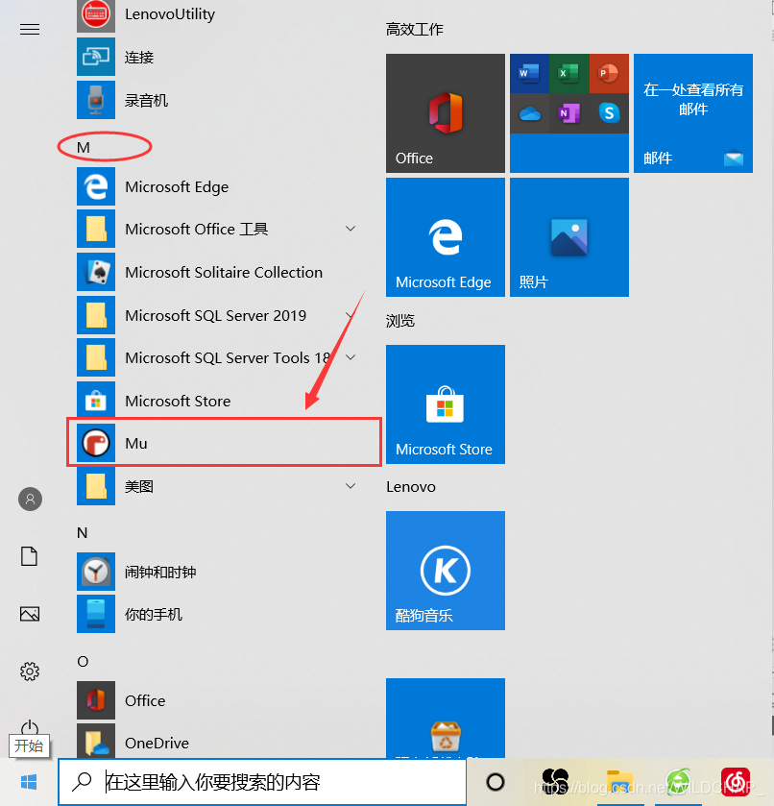Open the recycle bin cleanup tile
Screen dimensions: 774x806
(x=446, y=719)
